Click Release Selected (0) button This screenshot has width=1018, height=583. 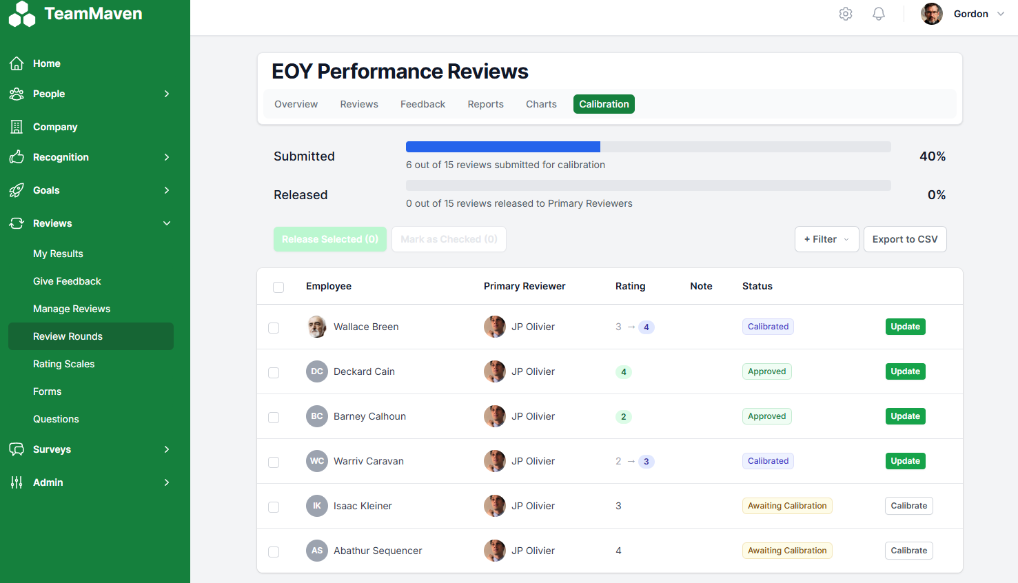pyautogui.click(x=330, y=239)
